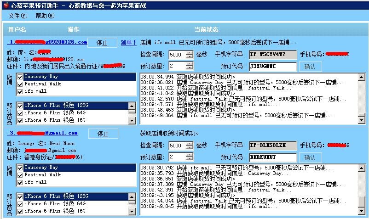The image size is (369, 219).
Task: Click 预订代码 field J3XUGWVC
Action: point(273,67)
